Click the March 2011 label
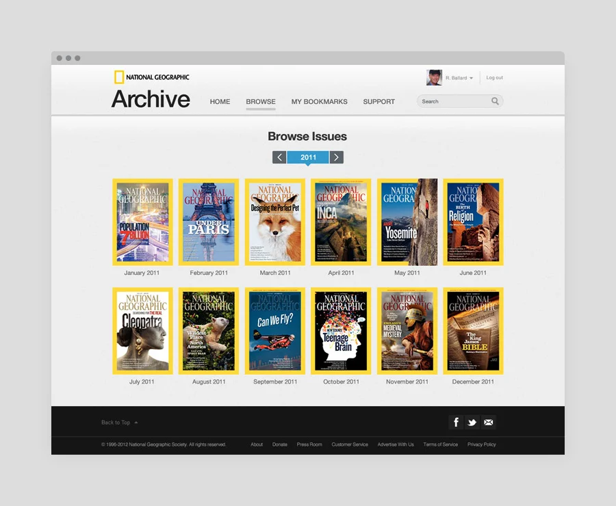This screenshot has height=506, width=616. coord(275,273)
